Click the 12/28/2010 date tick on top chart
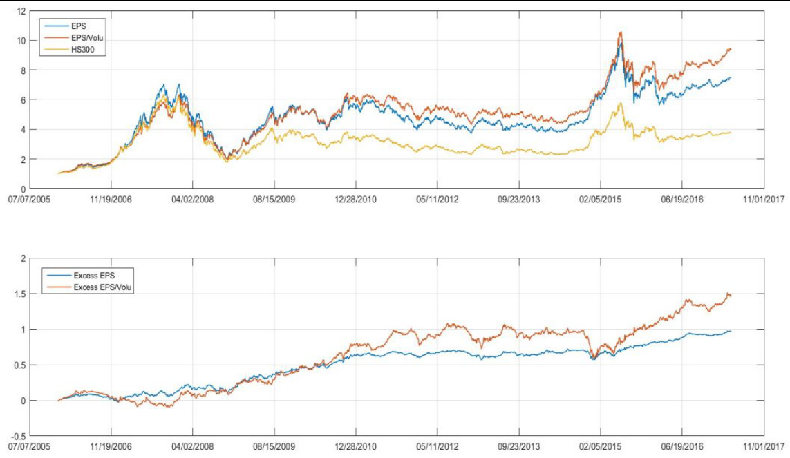790x458 pixels. tap(356, 199)
